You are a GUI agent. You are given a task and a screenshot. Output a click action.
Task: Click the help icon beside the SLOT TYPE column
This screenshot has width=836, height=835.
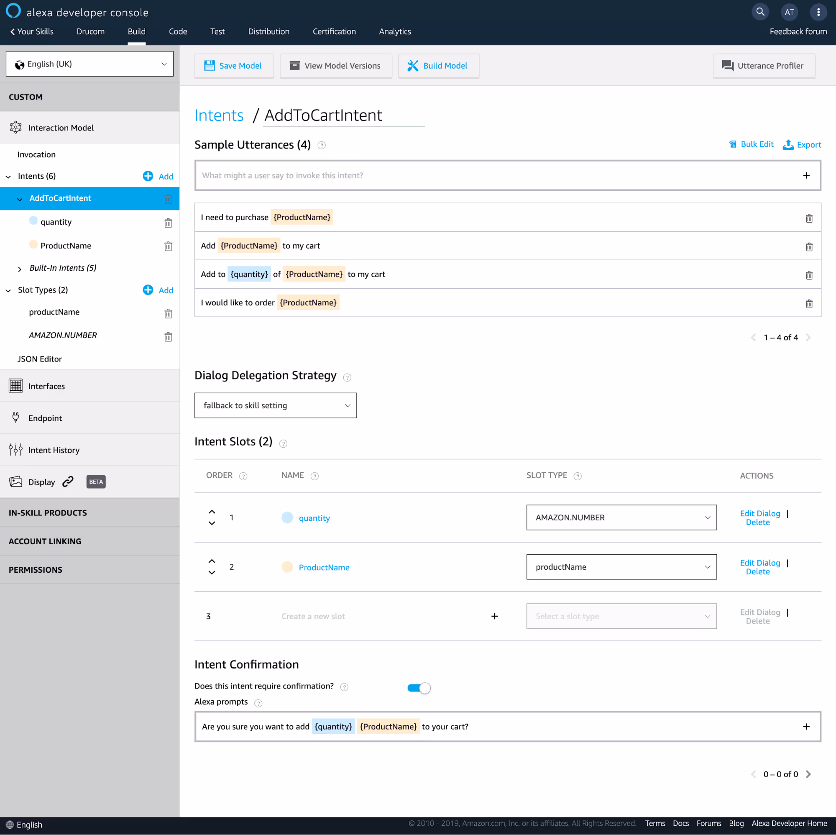[x=578, y=476]
